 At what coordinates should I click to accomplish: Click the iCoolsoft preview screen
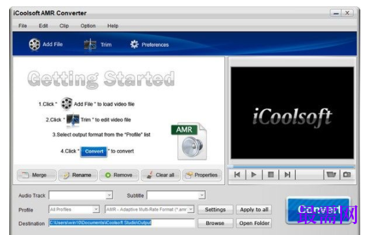click(x=292, y=113)
